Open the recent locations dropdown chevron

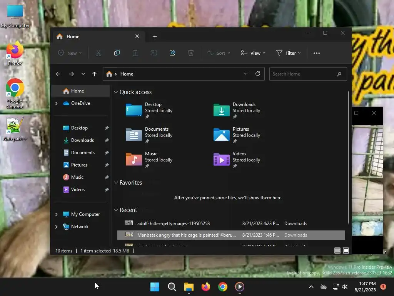click(83, 74)
